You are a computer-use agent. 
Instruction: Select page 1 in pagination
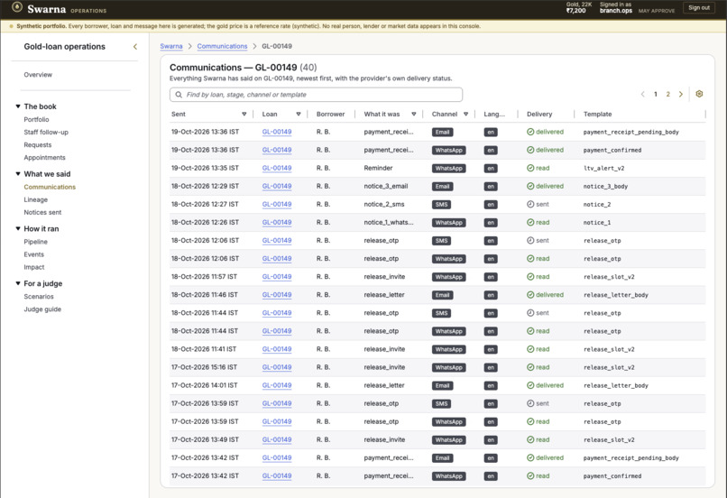[656, 94]
